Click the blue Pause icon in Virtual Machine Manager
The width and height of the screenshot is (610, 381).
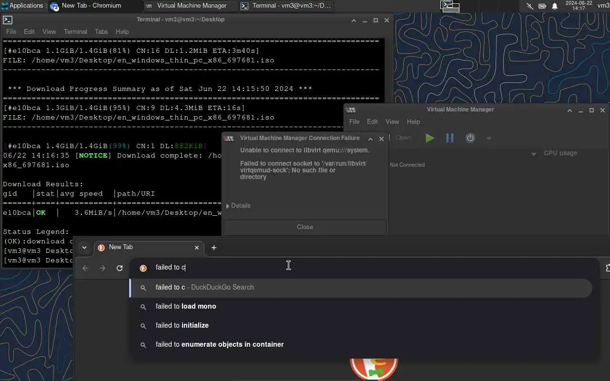pyautogui.click(x=450, y=138)
